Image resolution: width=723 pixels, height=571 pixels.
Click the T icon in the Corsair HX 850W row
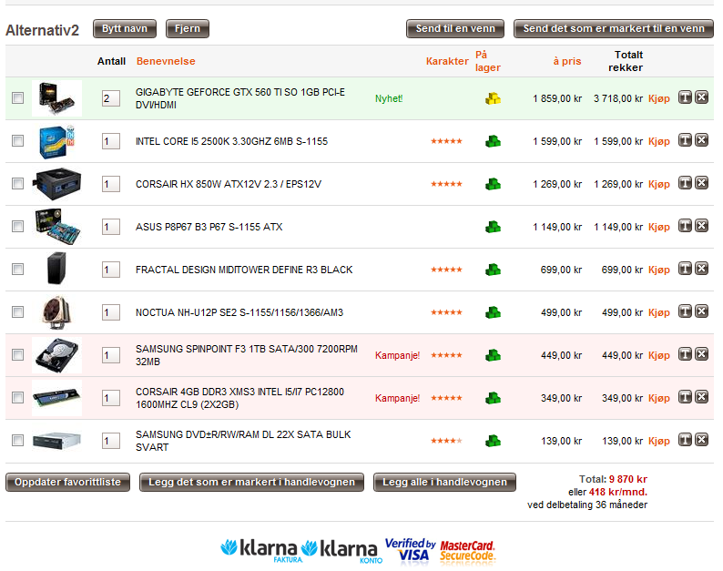685,183
